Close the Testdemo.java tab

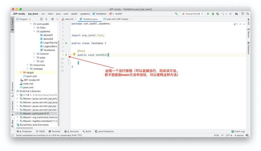click(x=100, y=19)
